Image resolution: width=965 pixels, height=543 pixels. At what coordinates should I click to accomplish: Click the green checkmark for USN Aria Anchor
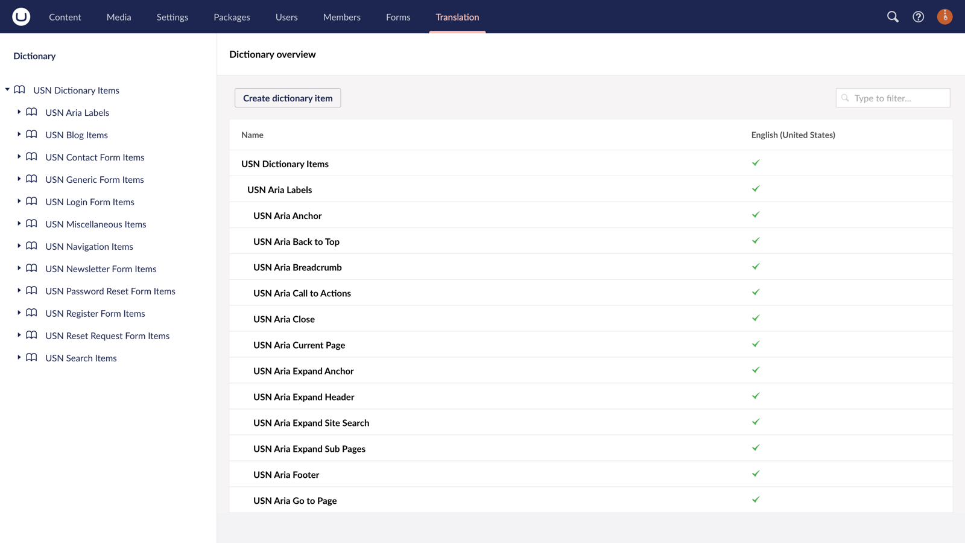click(x=756, y=215)
